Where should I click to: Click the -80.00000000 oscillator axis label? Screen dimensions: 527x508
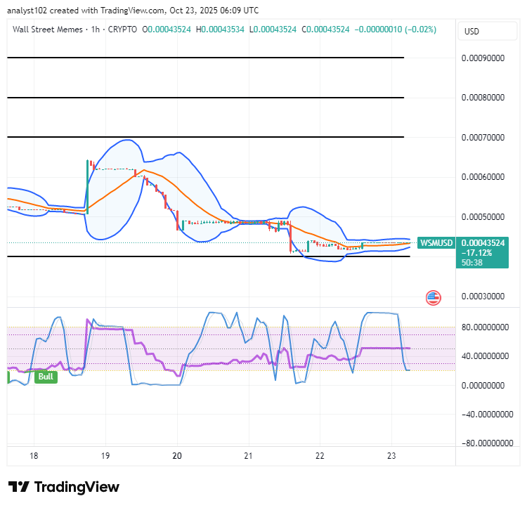[488, 443]
